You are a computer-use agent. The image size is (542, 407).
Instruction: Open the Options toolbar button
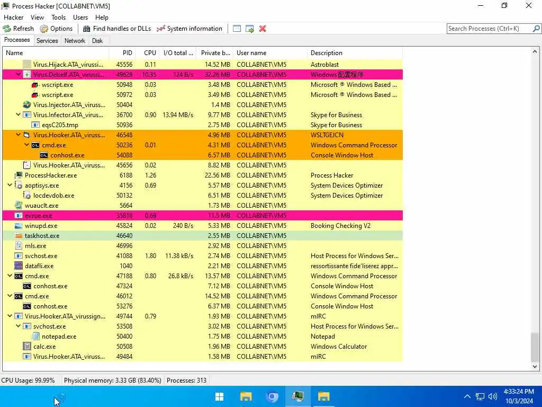(56, 29)
